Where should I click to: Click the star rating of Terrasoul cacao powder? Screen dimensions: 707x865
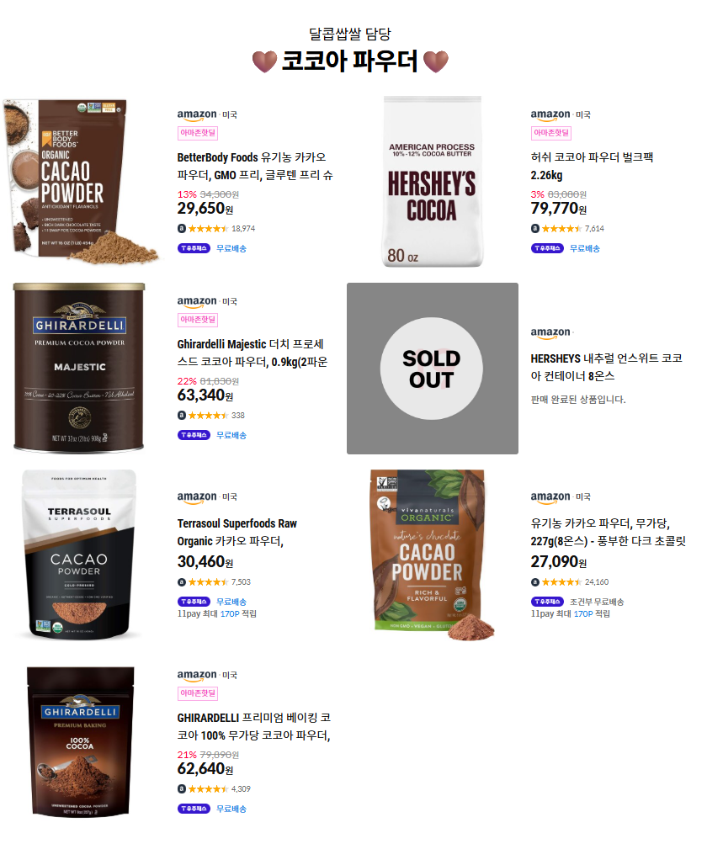pos(208,582)
